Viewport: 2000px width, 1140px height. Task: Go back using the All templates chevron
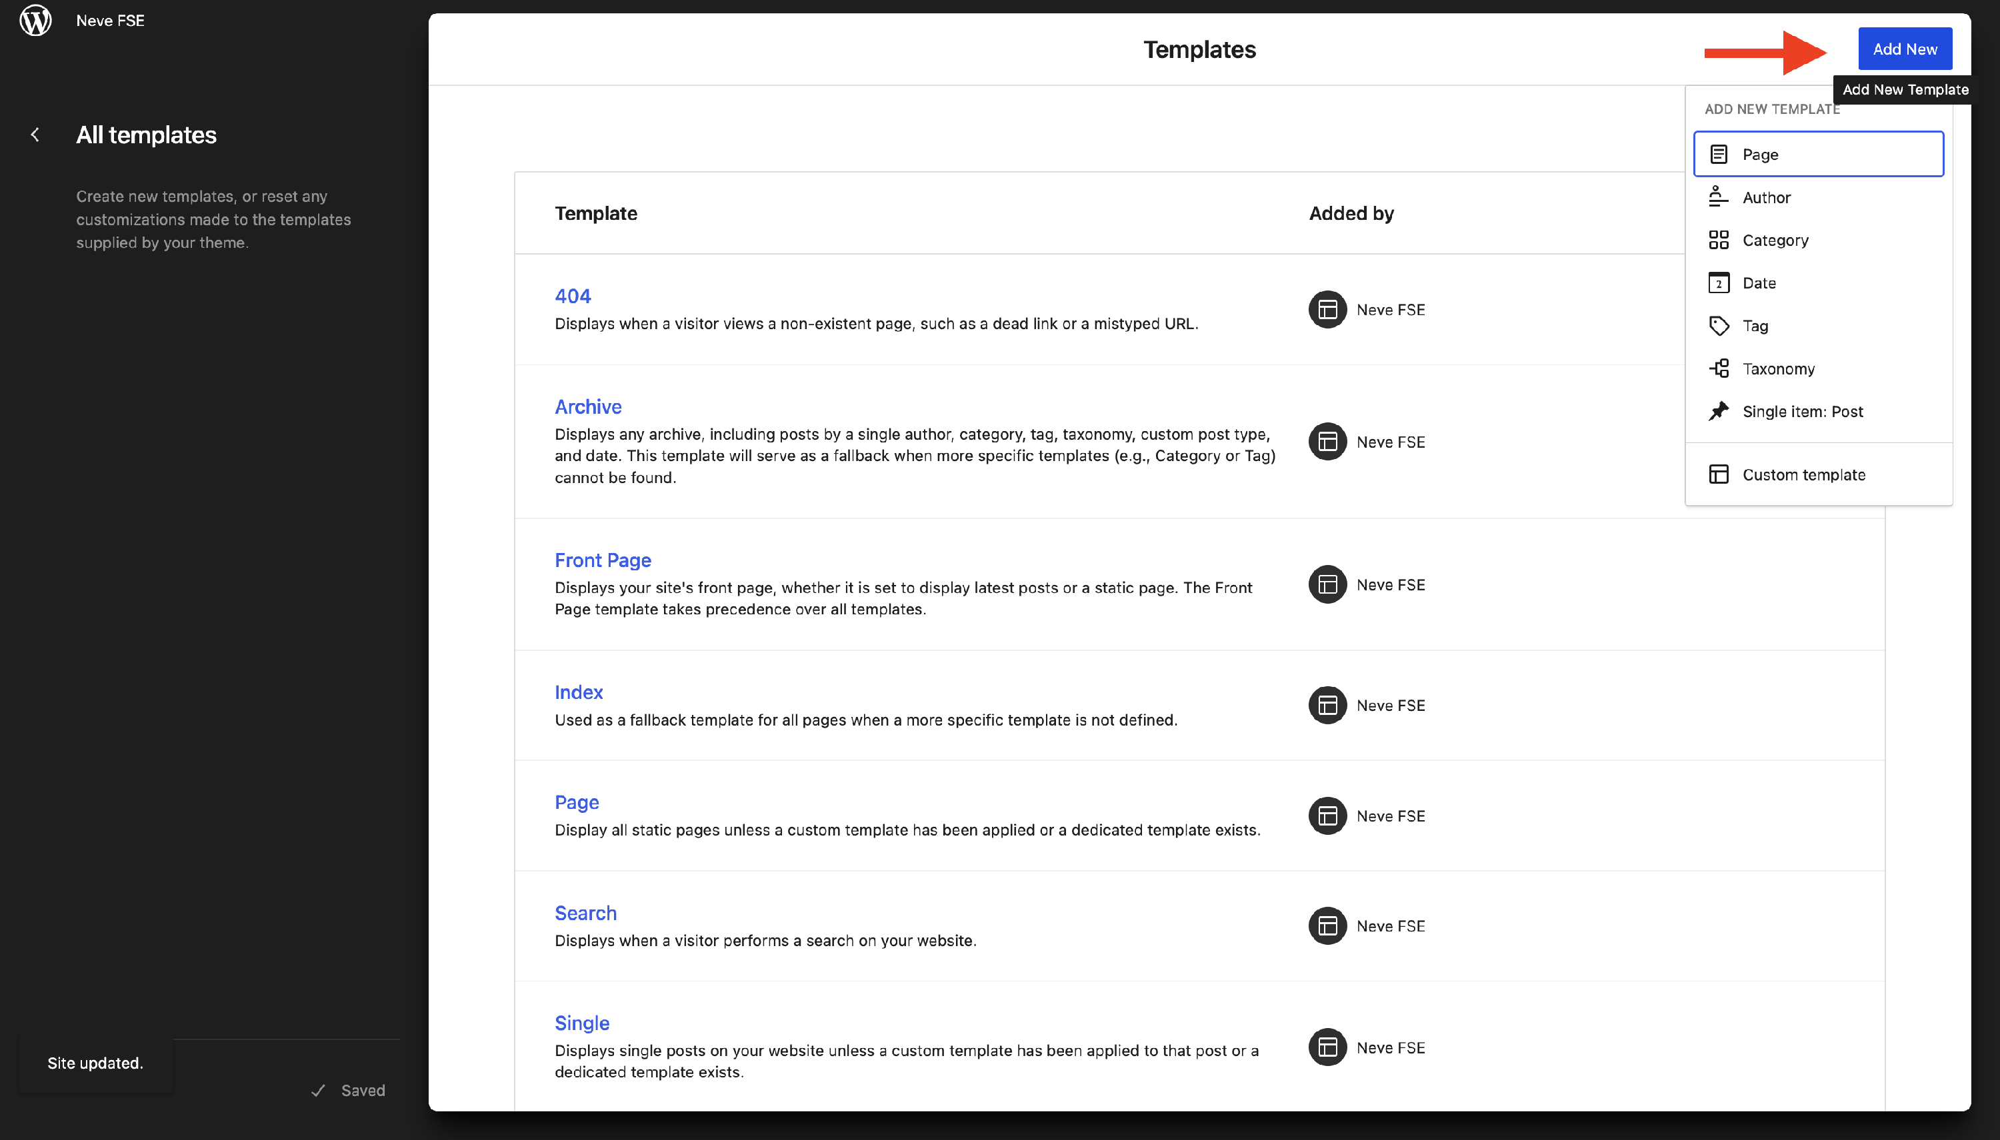(35, 135)
